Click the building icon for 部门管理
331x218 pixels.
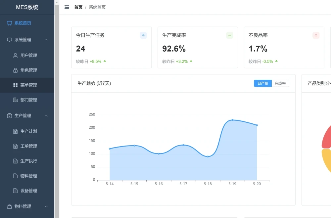15,100
